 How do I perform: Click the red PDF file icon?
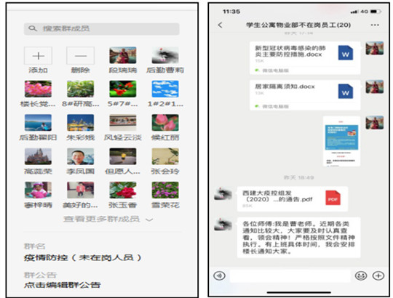click(333, 198)
